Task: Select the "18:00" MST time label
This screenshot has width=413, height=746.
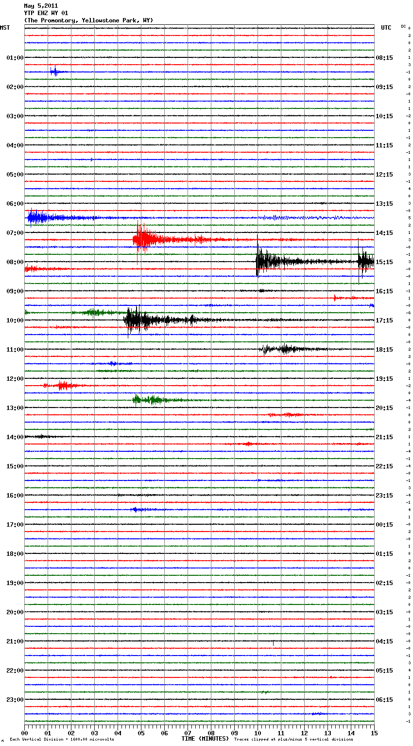Action: [15, 554]
